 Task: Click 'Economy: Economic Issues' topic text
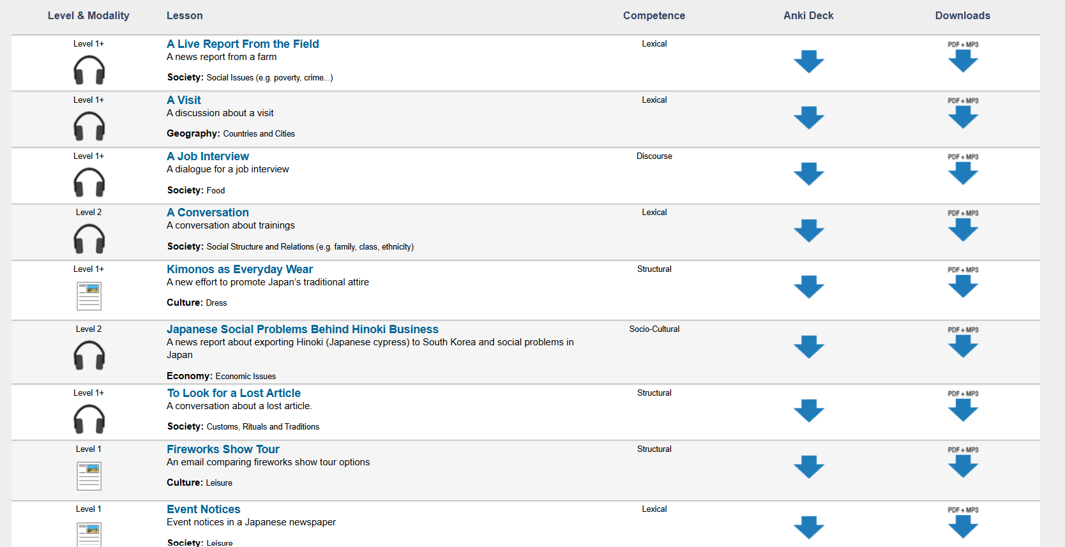point(222,376)
